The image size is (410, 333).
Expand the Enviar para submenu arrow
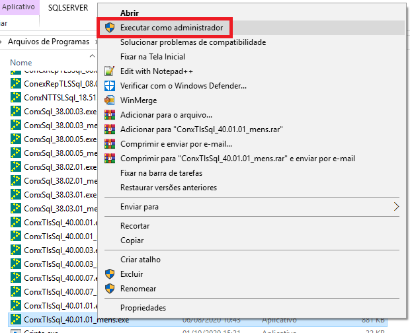coord(396,207)
